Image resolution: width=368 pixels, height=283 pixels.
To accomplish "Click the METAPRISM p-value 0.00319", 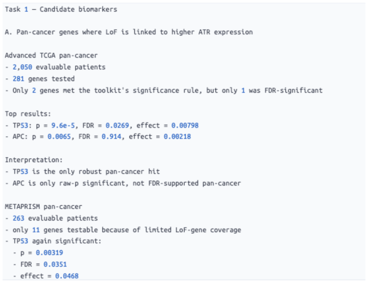I will pyautogui.click(x=49, y=253).
